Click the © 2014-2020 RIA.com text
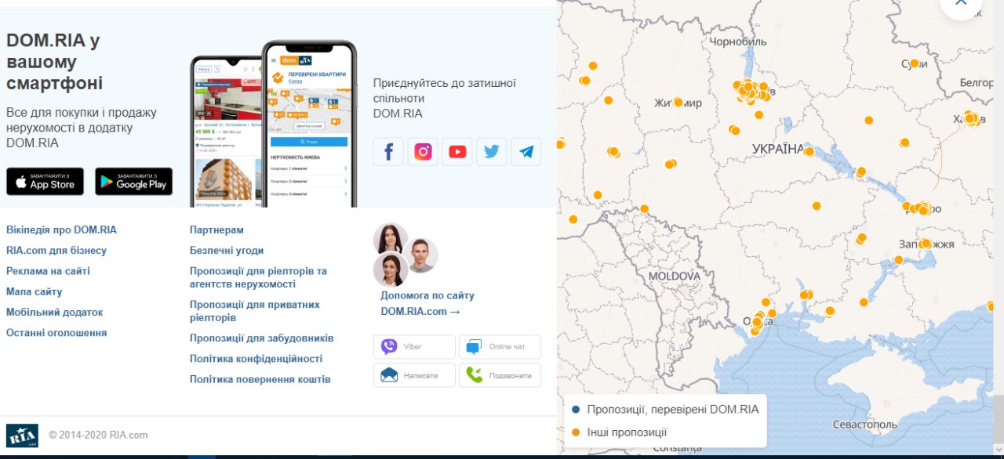Image resolution: width=1004 pixels, height=459 pixels. click(98, 436)
